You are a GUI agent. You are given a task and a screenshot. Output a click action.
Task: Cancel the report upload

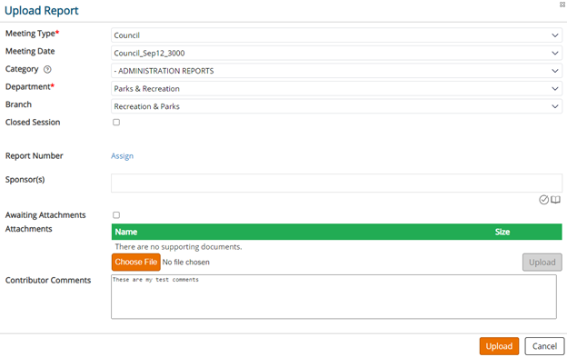point(544,346)
